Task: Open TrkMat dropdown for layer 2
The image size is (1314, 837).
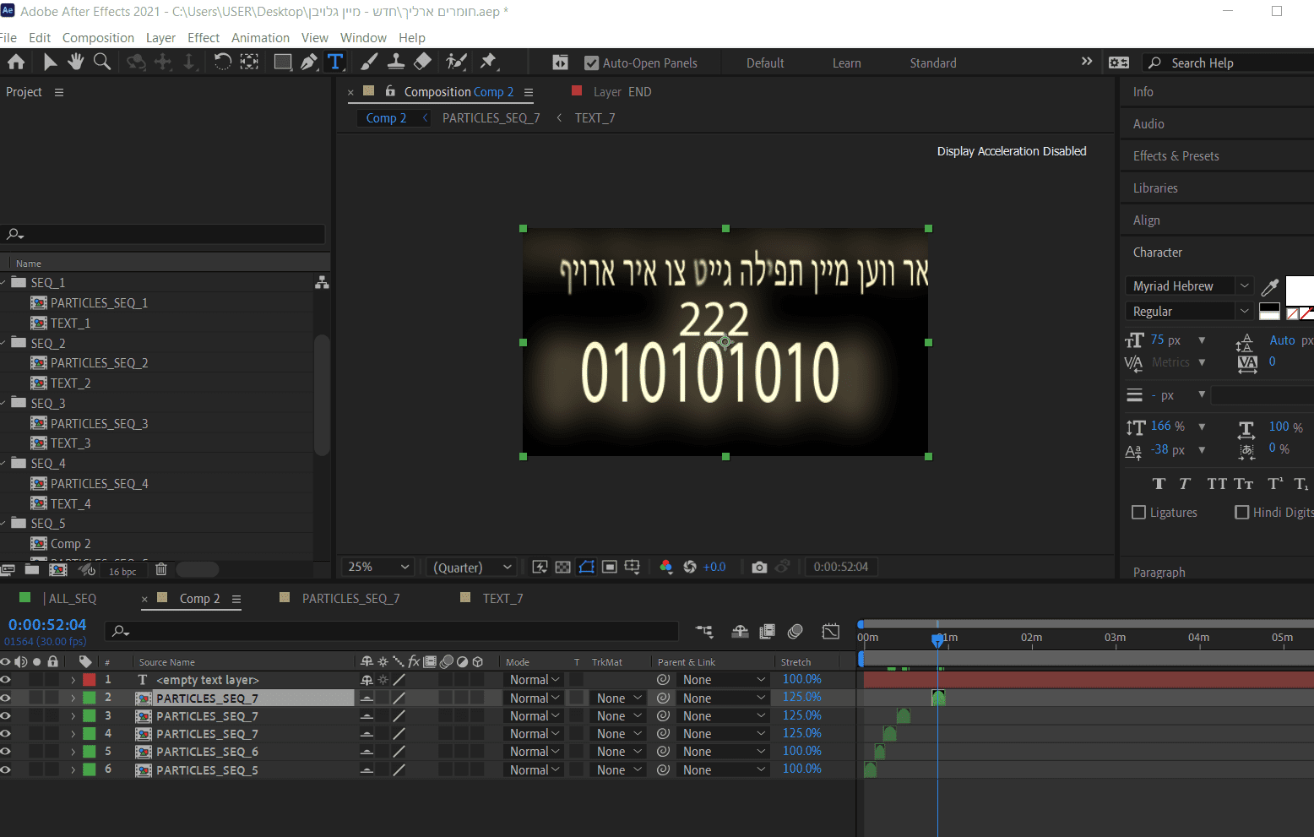Action: (618, 698)
